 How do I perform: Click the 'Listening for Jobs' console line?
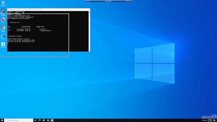pyautogui.click(x=21, y=40)
